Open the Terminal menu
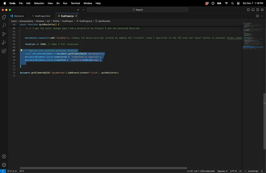Screen dimensions: 266x173 pyautogui.click(x=75, y=3)
